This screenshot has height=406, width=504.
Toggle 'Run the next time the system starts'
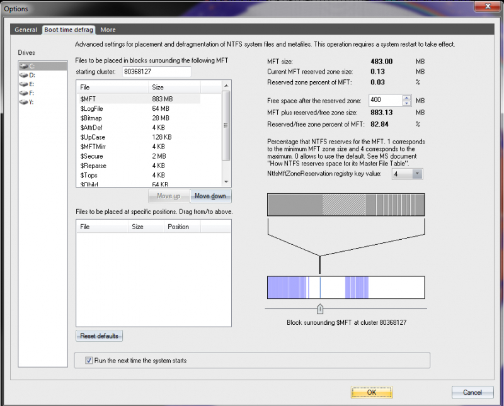tap(89, 361)
